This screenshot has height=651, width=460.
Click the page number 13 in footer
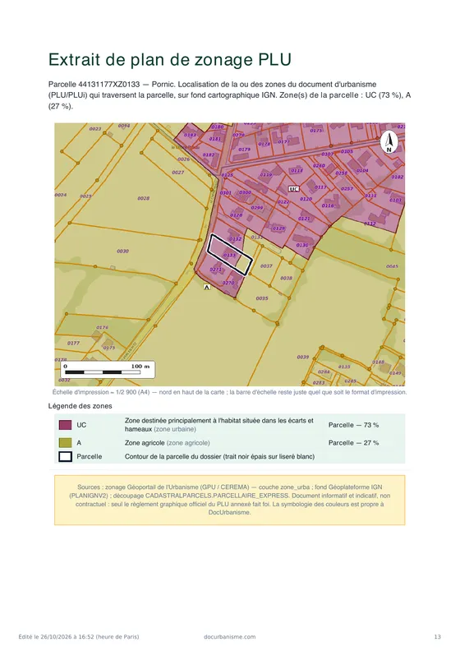click(x=438, y=636)
